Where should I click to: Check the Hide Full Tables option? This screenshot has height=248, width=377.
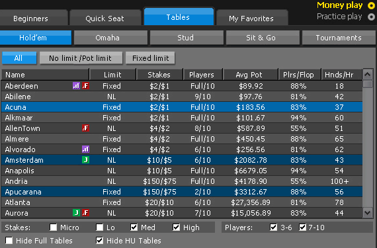(9, 241)
